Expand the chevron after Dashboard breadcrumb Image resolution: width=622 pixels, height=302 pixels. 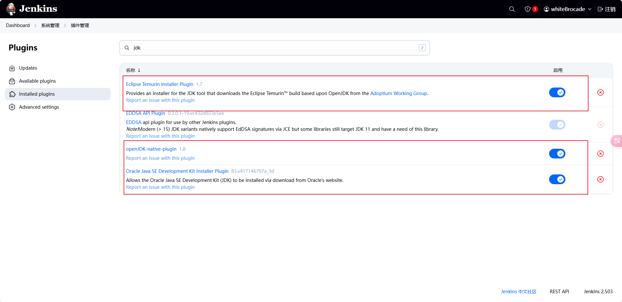[35, 26]
